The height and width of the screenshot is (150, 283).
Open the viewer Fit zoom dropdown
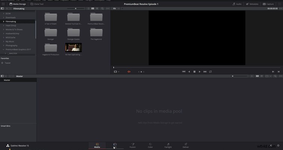[117, 9]
